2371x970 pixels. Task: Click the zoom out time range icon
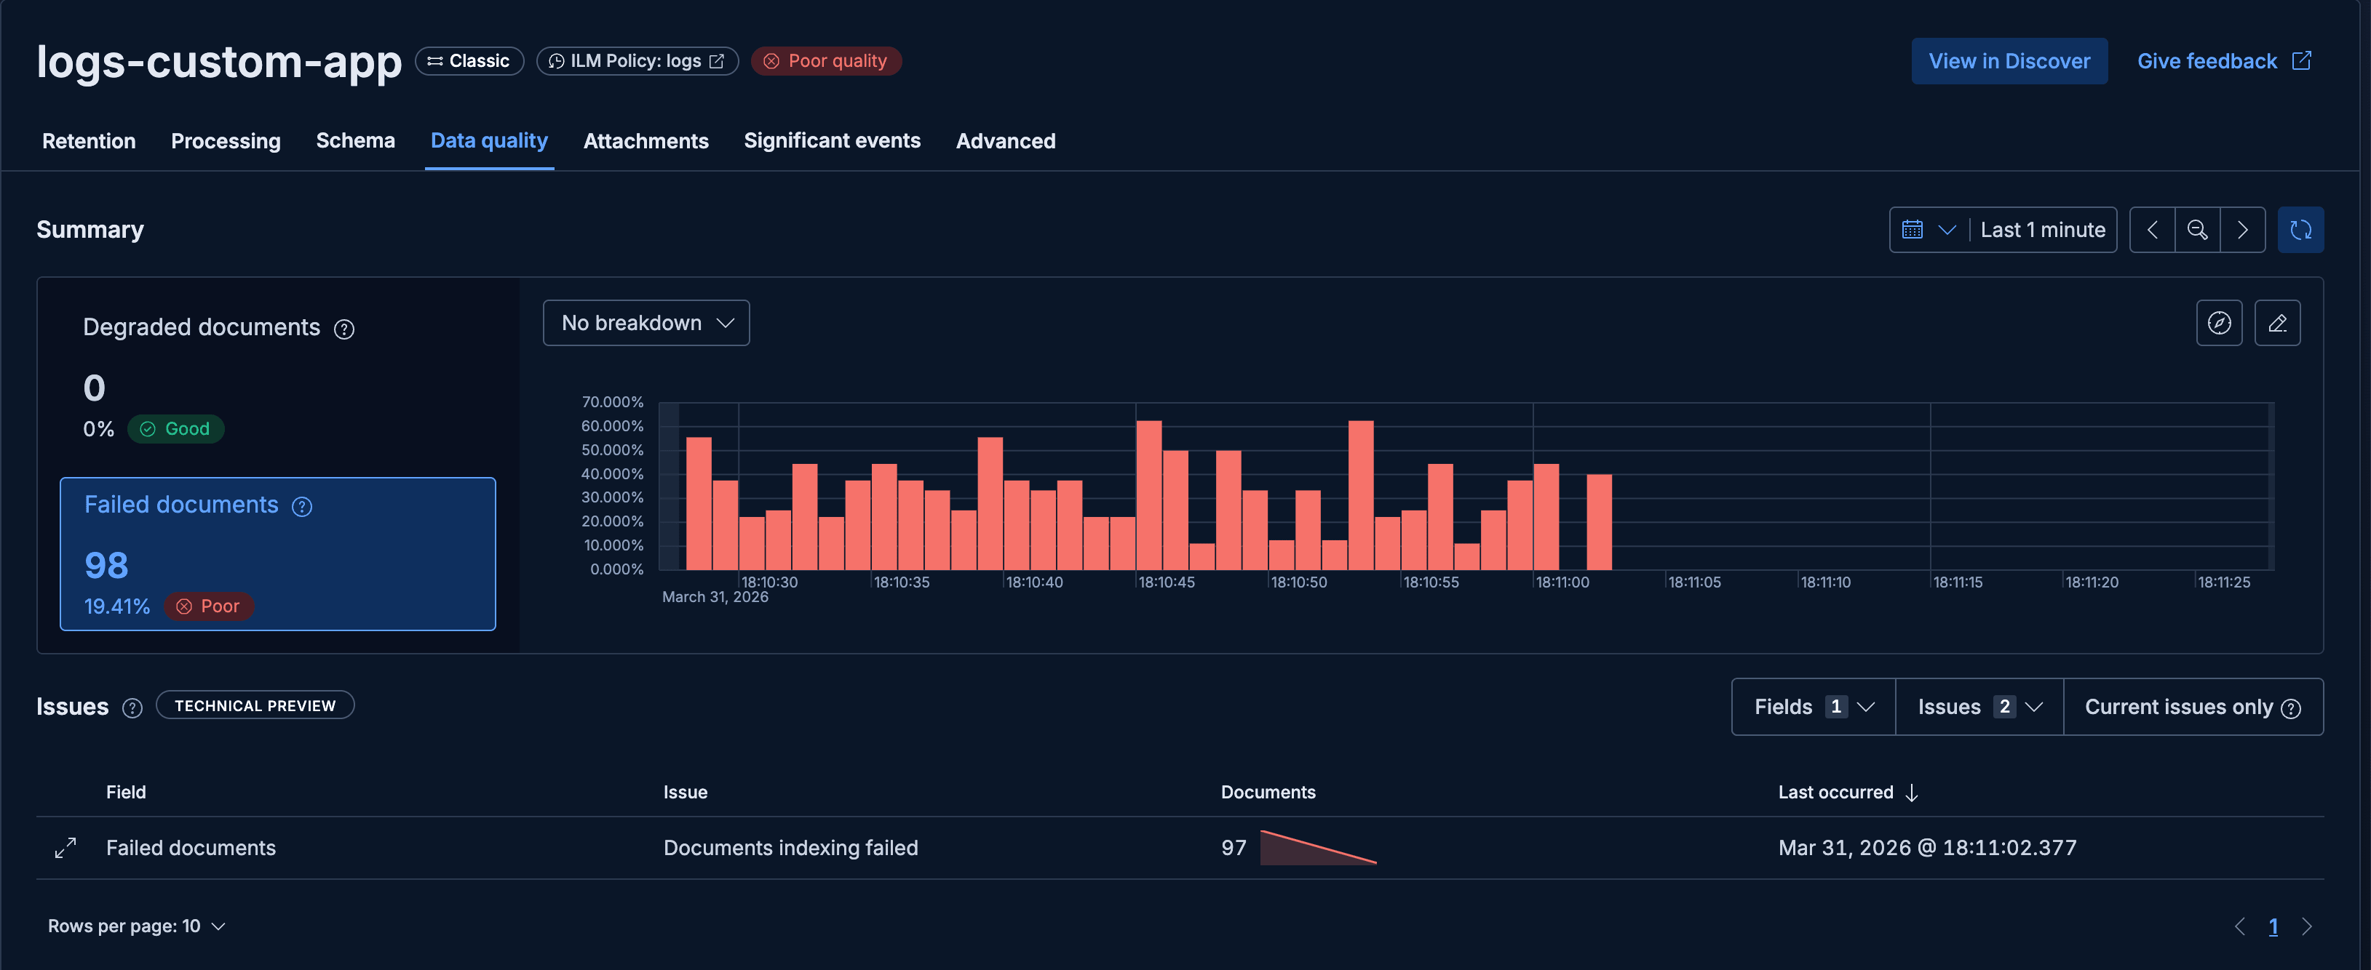coord(2197,230)
